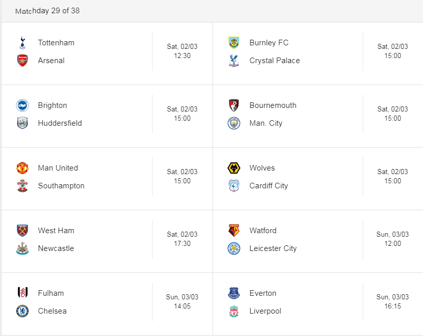Open the Fulham team name link
Viewport: 423px width, 336px height.
tap(51, 293)
